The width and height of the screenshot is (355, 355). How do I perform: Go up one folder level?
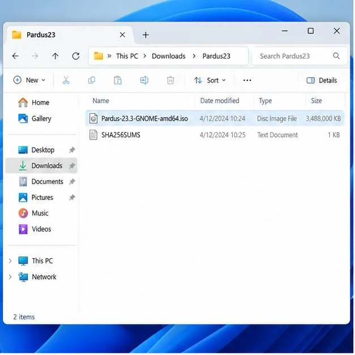[55, 56]
